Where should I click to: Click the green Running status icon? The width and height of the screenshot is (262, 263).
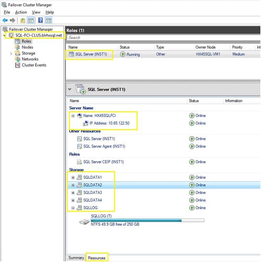[122, 54]
